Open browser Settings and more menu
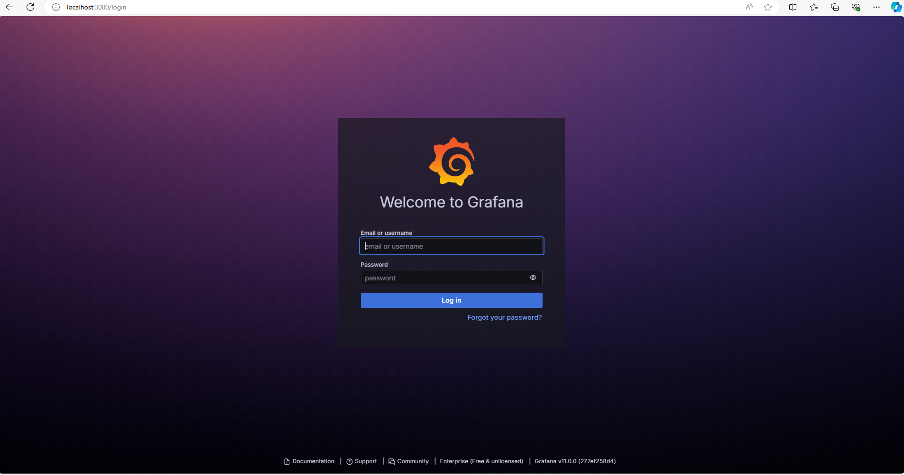This screenshot has width=904, height=475. pos(876,7)
